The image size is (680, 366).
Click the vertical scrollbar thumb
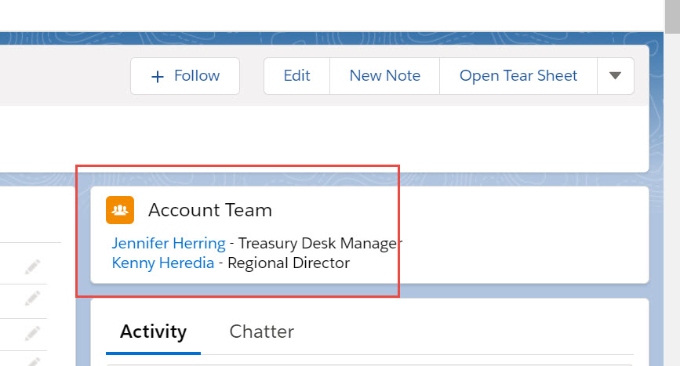(671, 16)
